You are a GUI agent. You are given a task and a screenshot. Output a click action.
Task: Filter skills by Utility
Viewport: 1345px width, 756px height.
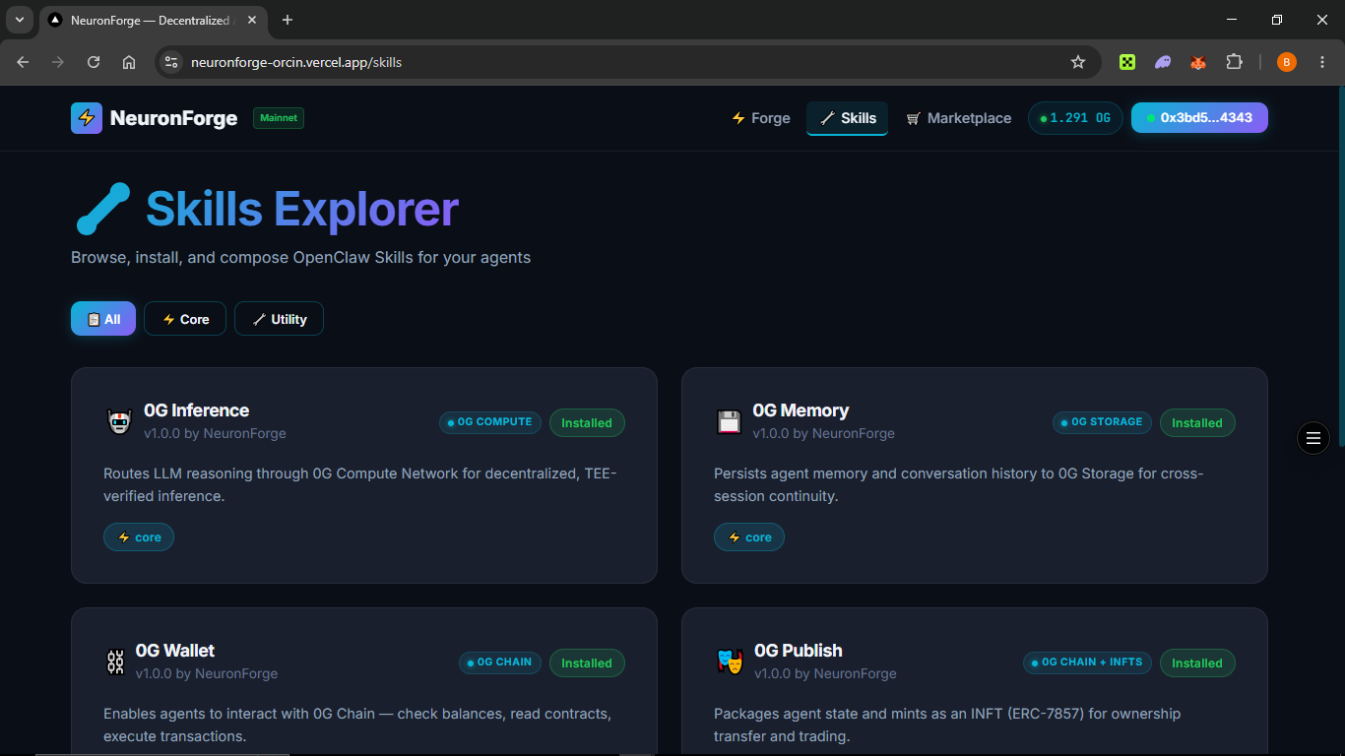click(x=279, y=319)
